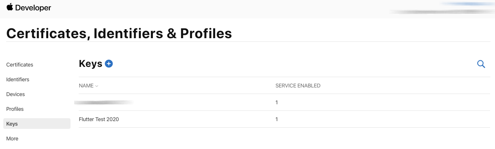
Task: Click service count for Flutter Test 2020
Action: click(x=277, y=119)
